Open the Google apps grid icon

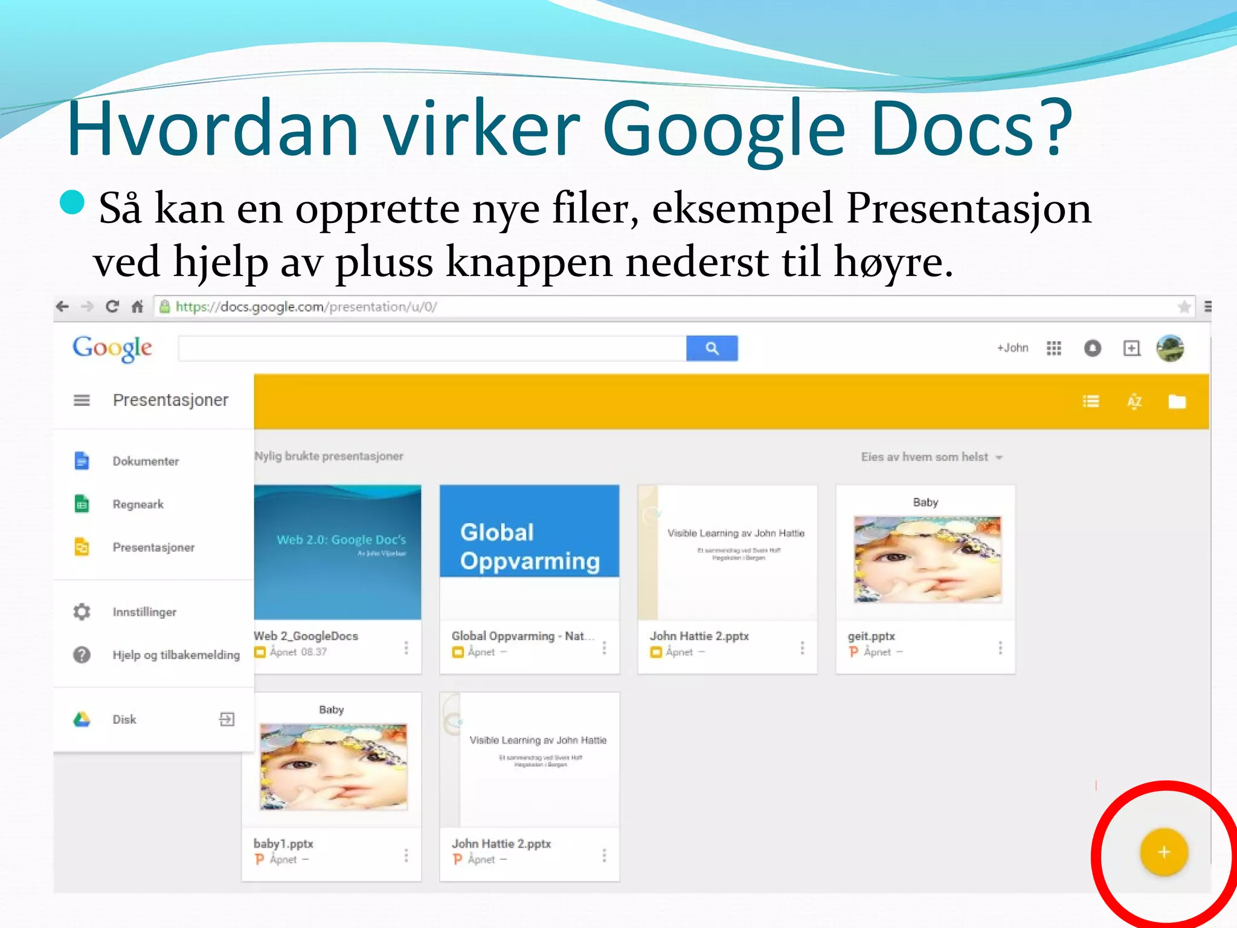[x=1054, y=348]
